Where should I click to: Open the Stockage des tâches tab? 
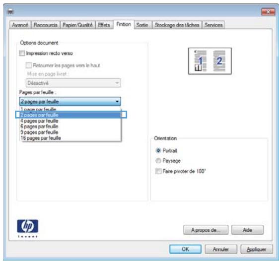177,25
